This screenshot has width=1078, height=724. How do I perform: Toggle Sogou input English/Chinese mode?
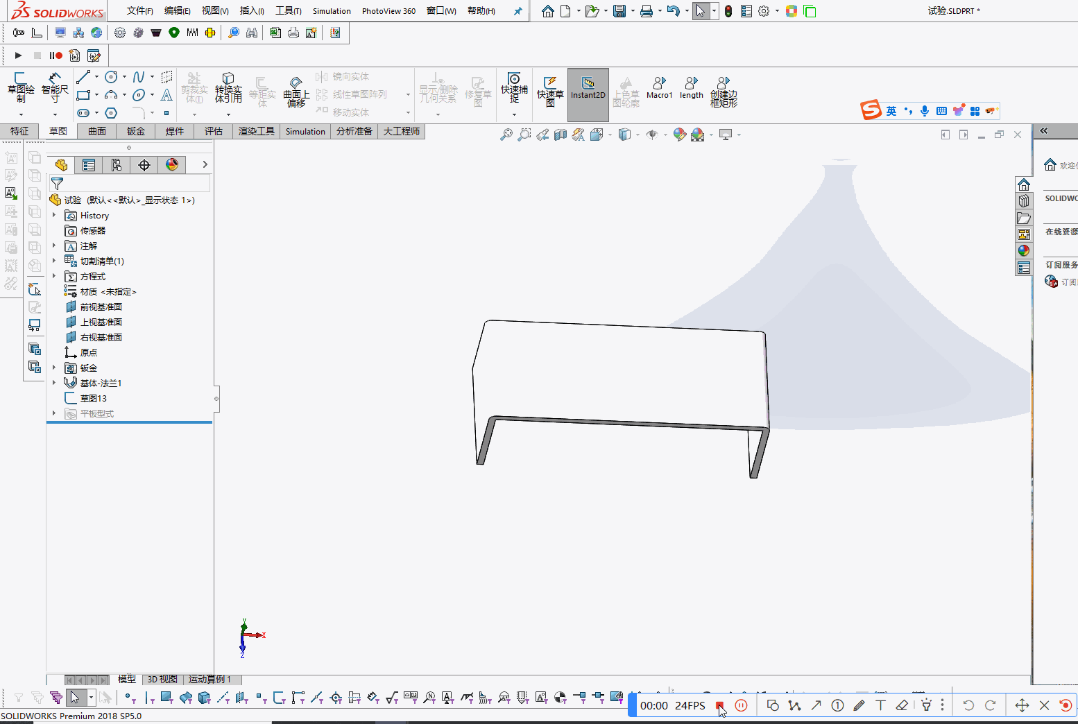891,111
